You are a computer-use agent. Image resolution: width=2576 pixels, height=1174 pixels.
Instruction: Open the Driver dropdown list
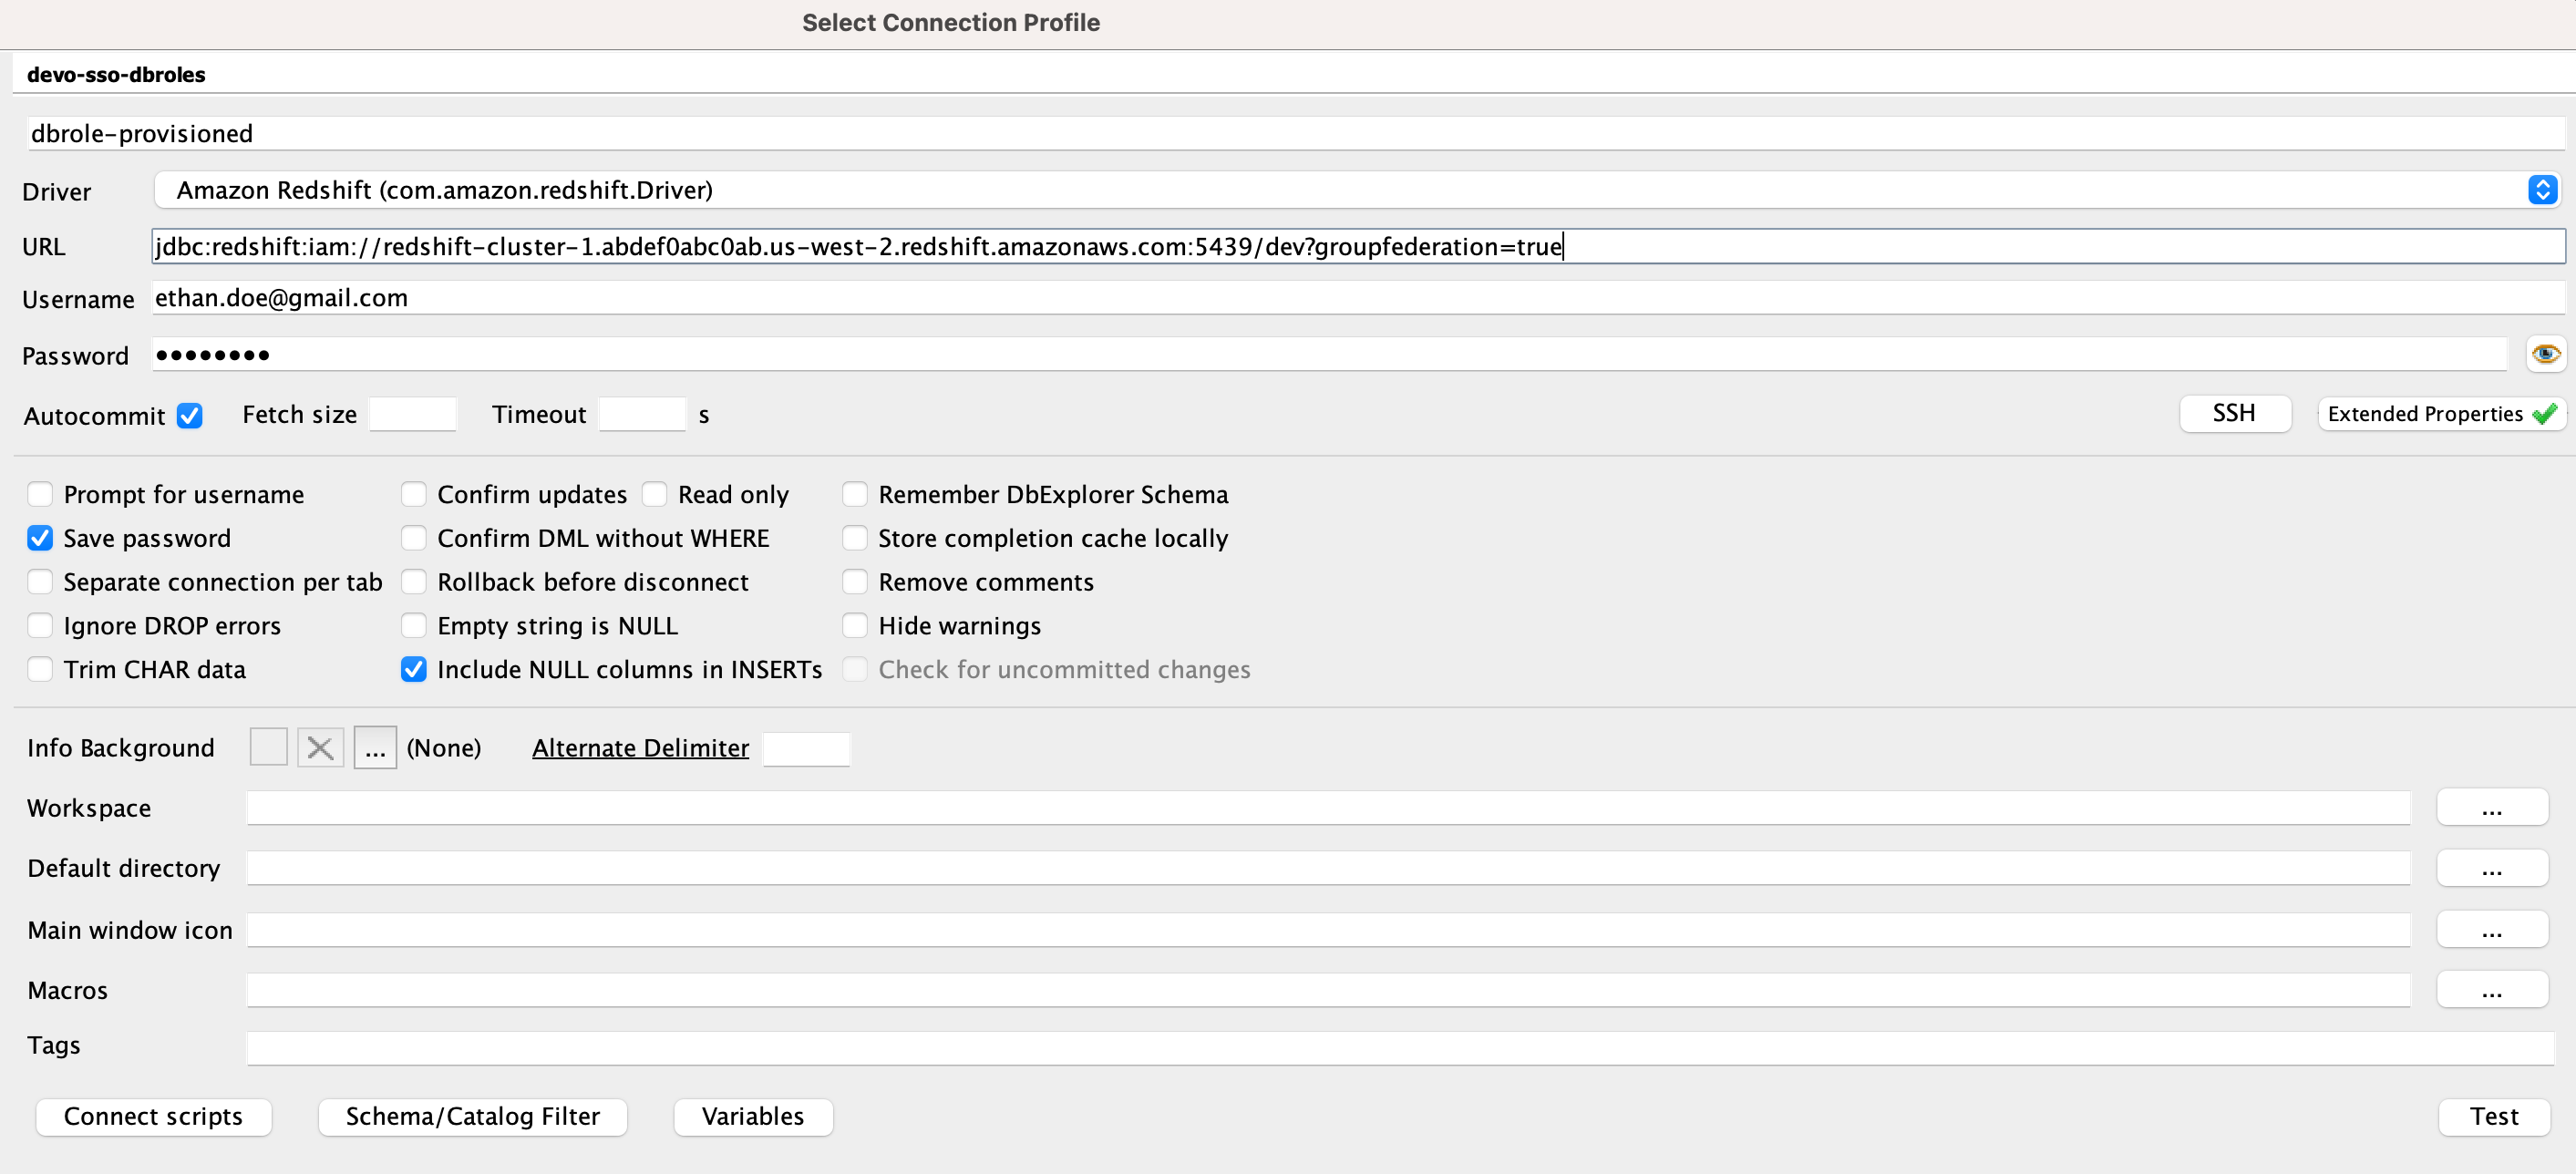(x=2542, y=190)
